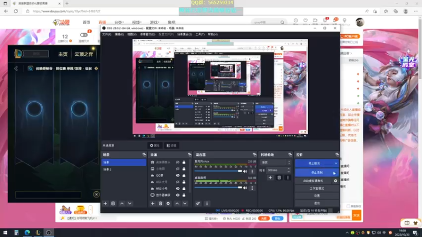The image size is (422, 237).
Task: Show the hidden 小地图 source
Action: (178, 169)
